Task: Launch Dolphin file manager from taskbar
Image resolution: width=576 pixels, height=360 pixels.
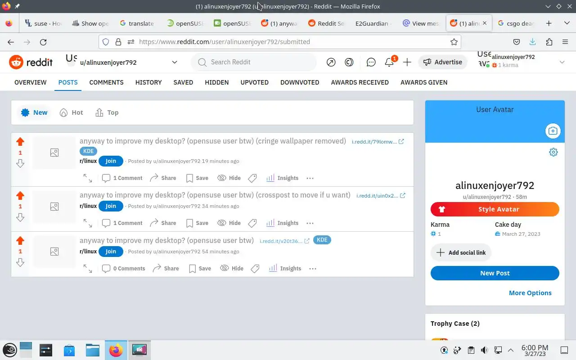Action: point(92,350)
